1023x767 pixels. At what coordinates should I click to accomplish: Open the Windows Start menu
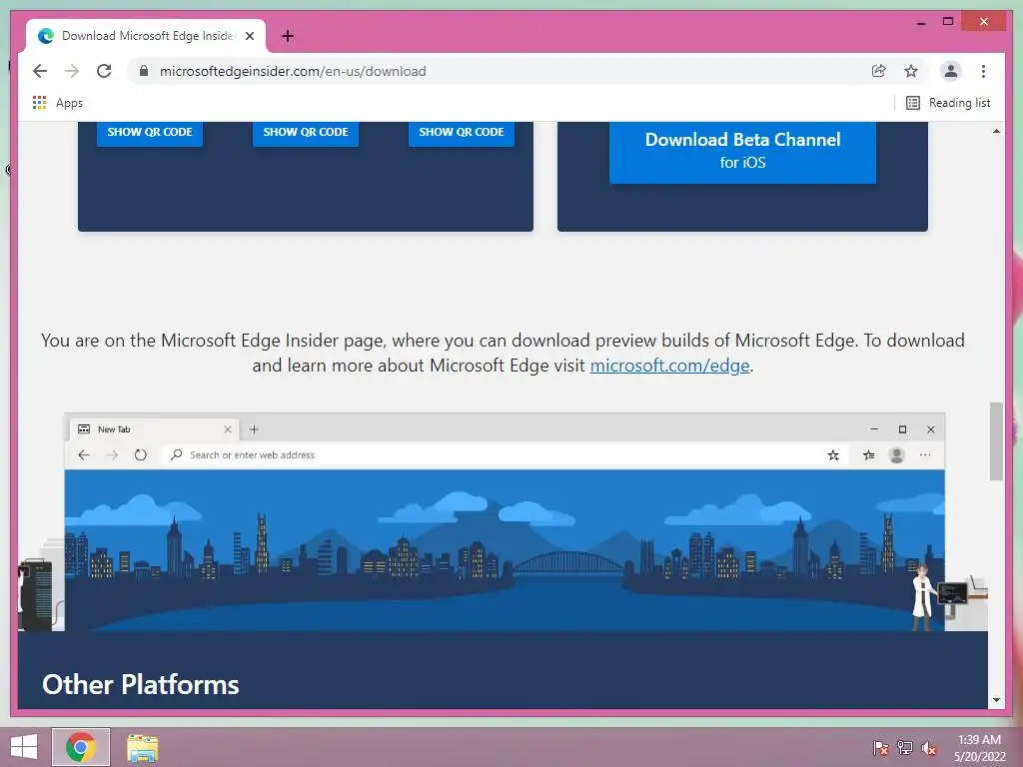(24, 747)
